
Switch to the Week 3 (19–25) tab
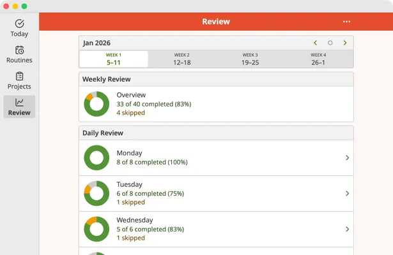click(x=250, y=59)
